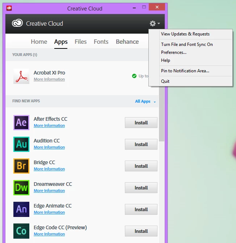Select the Apps tab
Screen dimensions: 236x243
(x=61, y=42)
